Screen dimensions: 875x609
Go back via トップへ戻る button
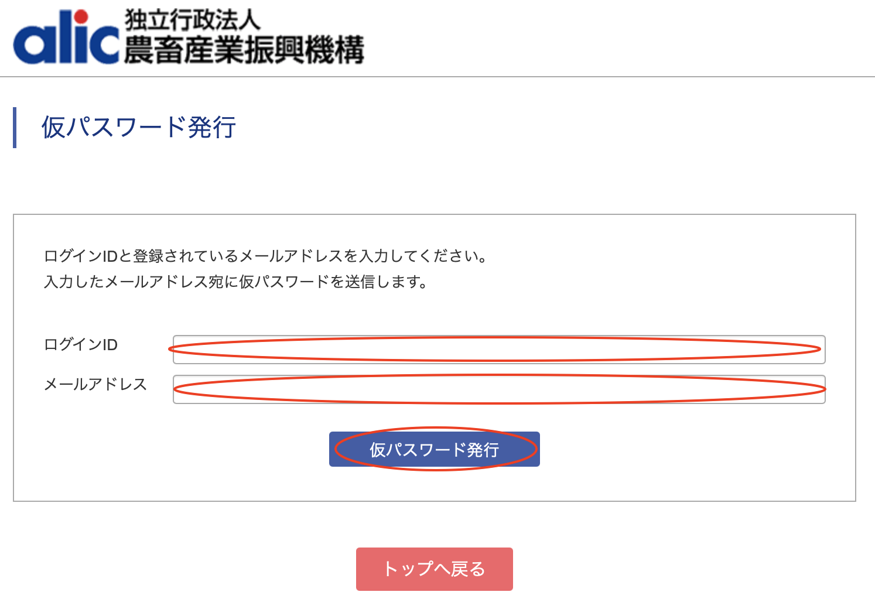coord(435,569)
